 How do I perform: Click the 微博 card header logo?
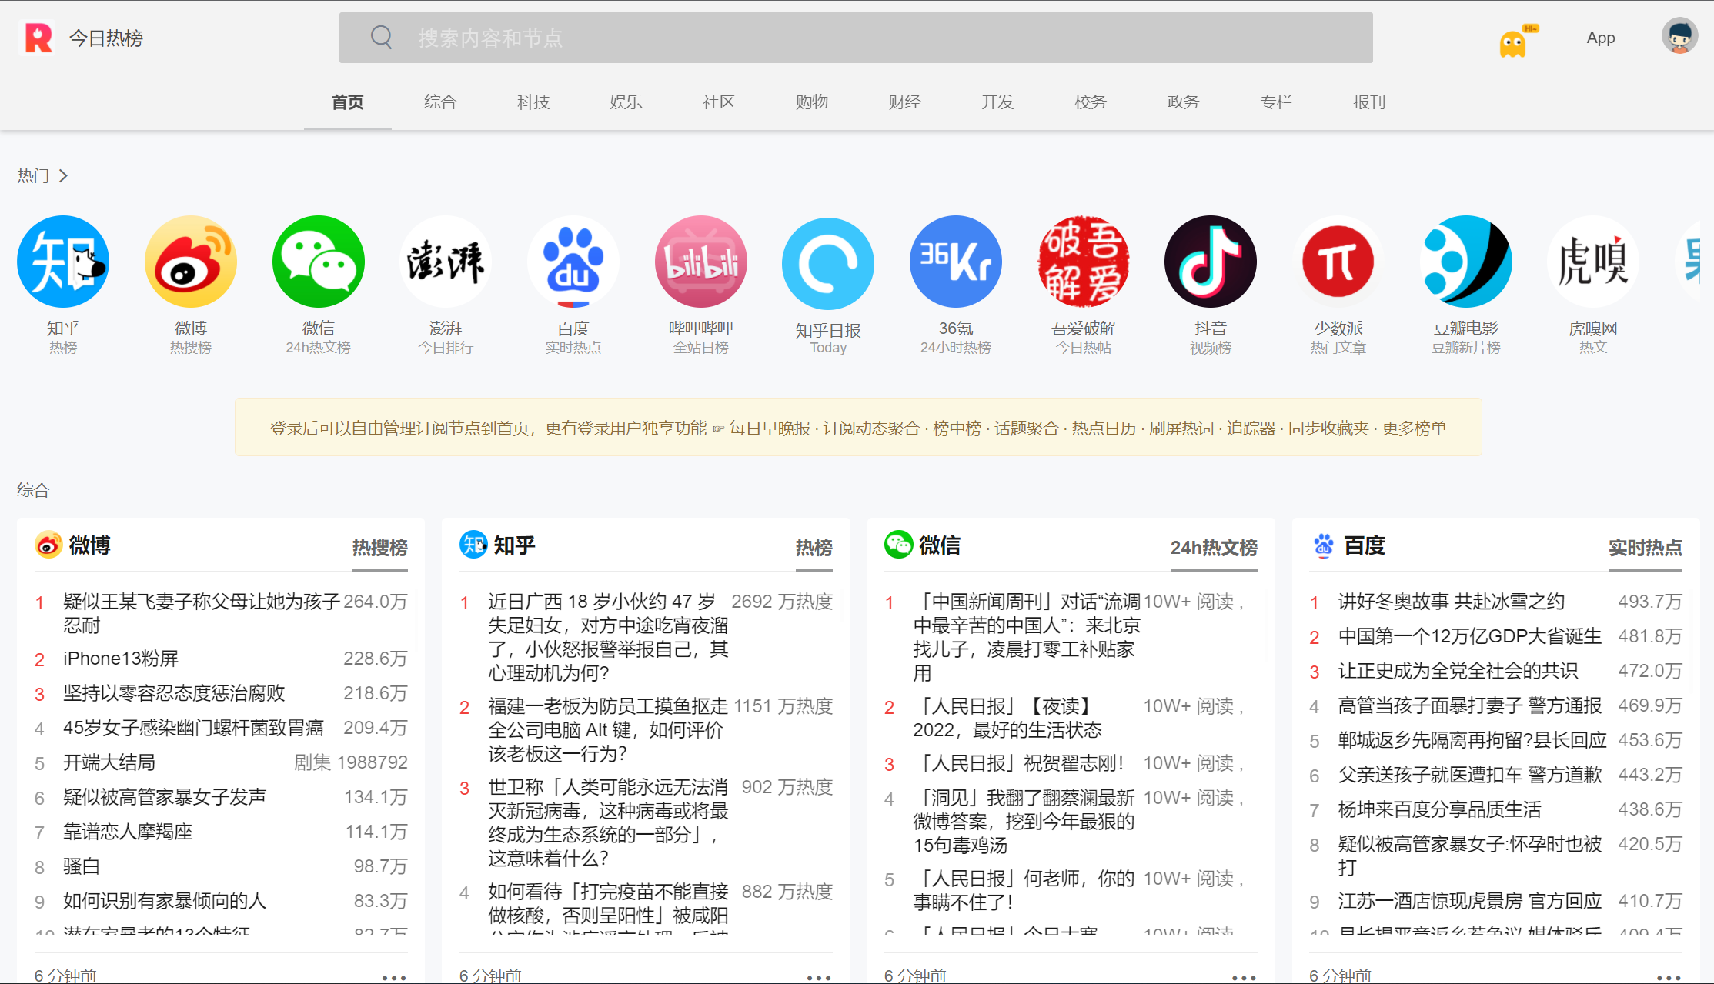tap(48, 545)
